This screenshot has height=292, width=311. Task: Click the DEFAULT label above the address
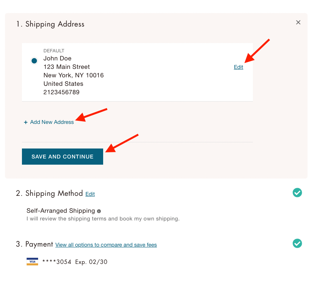pos(54,51)
